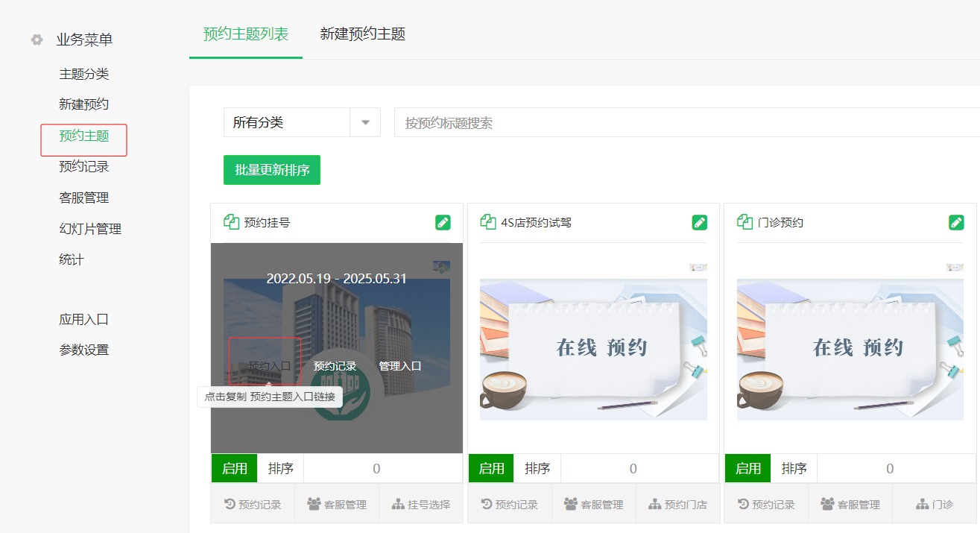This screenshot has height=533, width=980.
Task: Open 幻灯片管理 in the sidebar
Action: pyautogui.click(x=90, y=229)
